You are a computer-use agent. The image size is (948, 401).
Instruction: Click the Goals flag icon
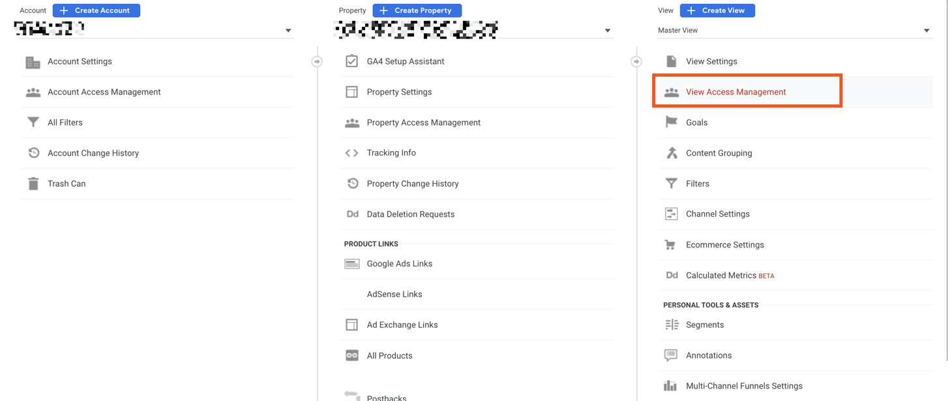[x=671, y=122]
